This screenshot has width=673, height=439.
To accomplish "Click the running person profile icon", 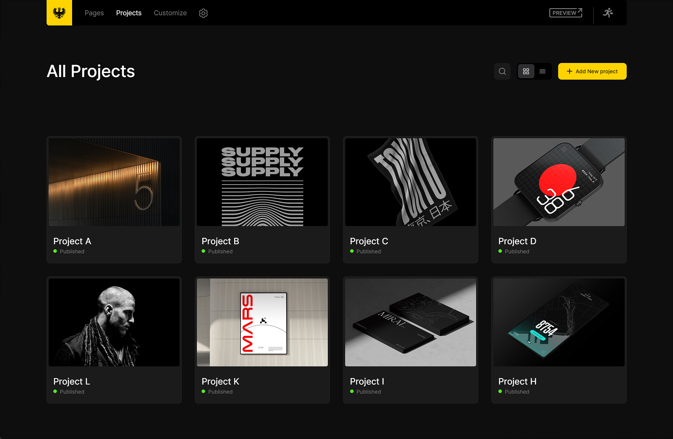I will click(608, 13).
